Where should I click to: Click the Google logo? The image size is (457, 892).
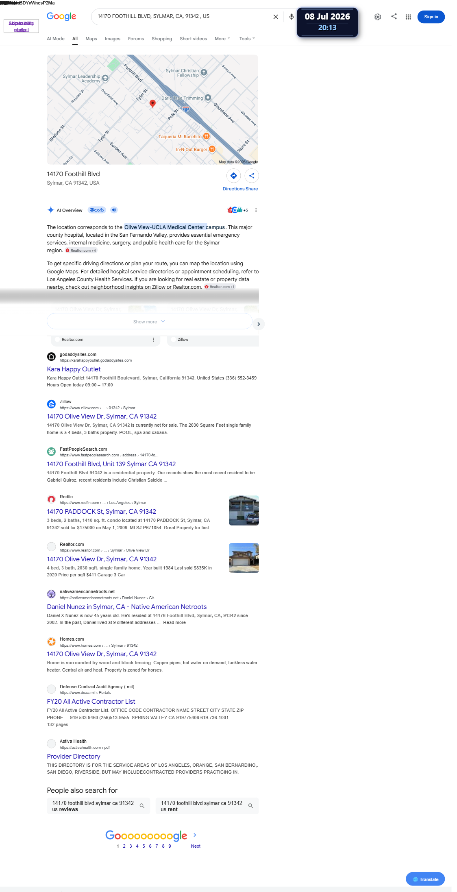coord(61,17)
